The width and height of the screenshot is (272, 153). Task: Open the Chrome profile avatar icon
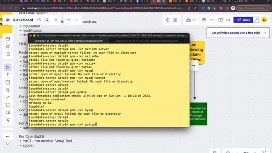tap(233, 8)
